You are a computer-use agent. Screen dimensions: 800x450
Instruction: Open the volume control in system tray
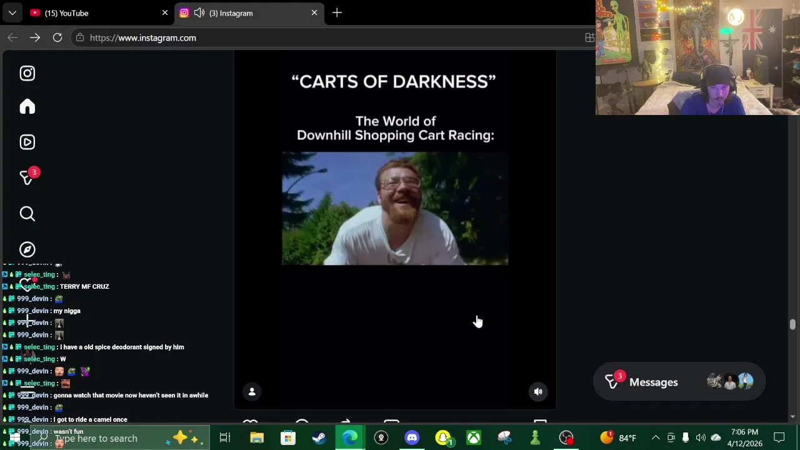pos(701,437)
